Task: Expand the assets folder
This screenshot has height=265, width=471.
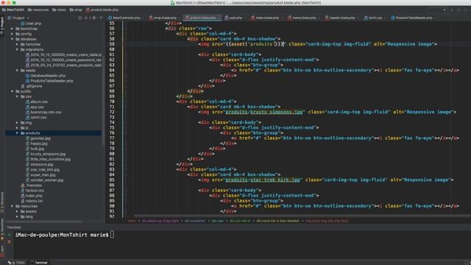Action: [x=17, y=211]
